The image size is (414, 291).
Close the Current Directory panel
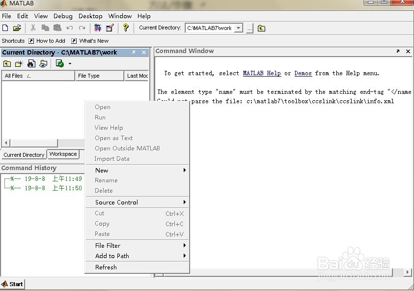click(144, 52)
